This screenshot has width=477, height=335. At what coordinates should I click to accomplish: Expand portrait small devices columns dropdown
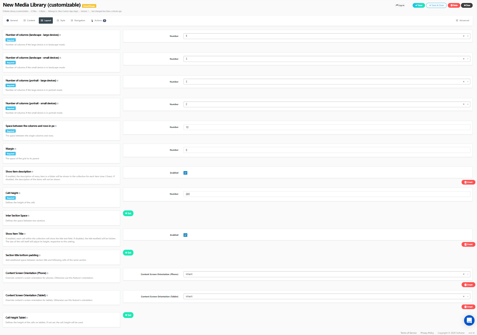click(x=468, y=104)
